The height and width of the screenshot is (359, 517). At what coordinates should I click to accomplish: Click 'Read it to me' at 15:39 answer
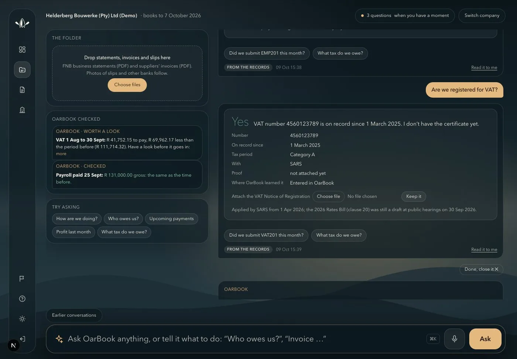pos(484,250)
